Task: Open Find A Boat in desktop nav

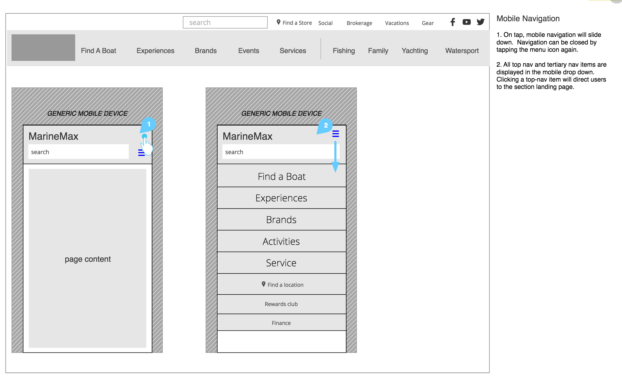Action: (98, 51)
